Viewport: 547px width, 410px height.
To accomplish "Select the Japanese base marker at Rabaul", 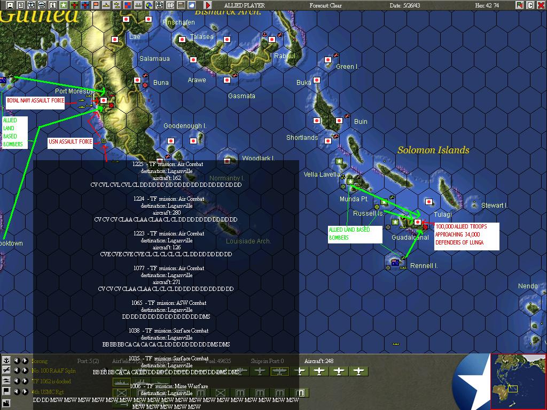I will coord(272,40).
